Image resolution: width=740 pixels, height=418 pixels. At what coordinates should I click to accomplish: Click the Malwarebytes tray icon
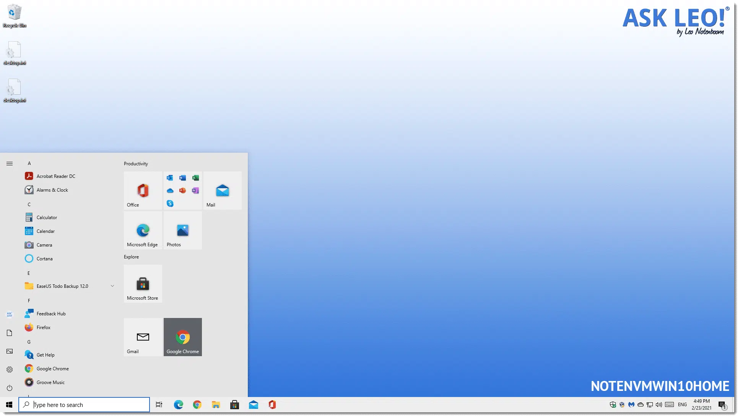[631, 405]
